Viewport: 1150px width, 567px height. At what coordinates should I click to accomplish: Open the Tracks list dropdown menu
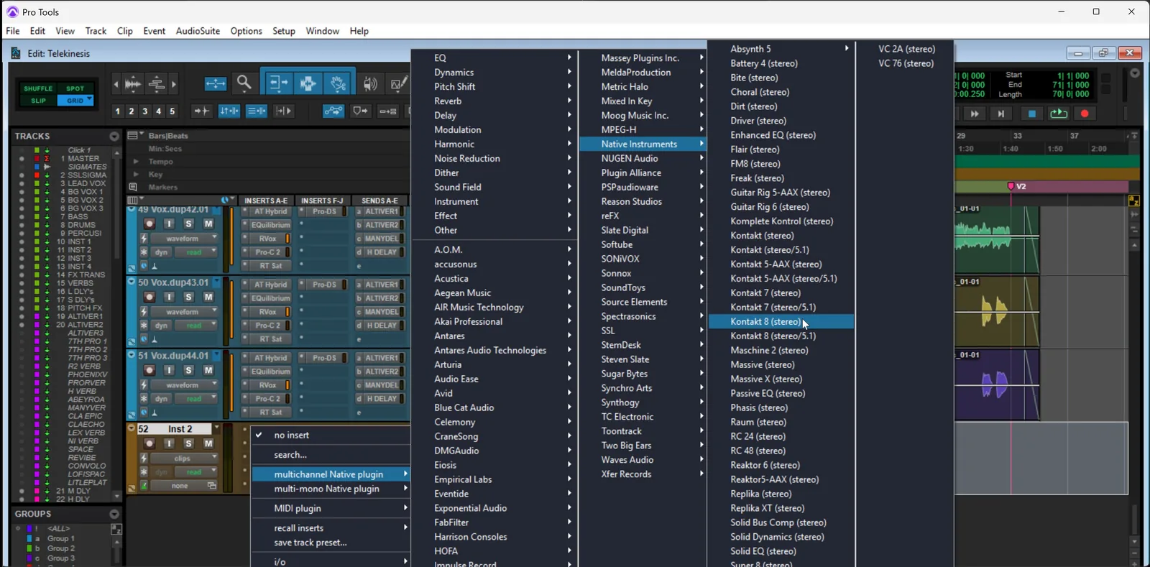pyautogui.click(x=114, y=136)
